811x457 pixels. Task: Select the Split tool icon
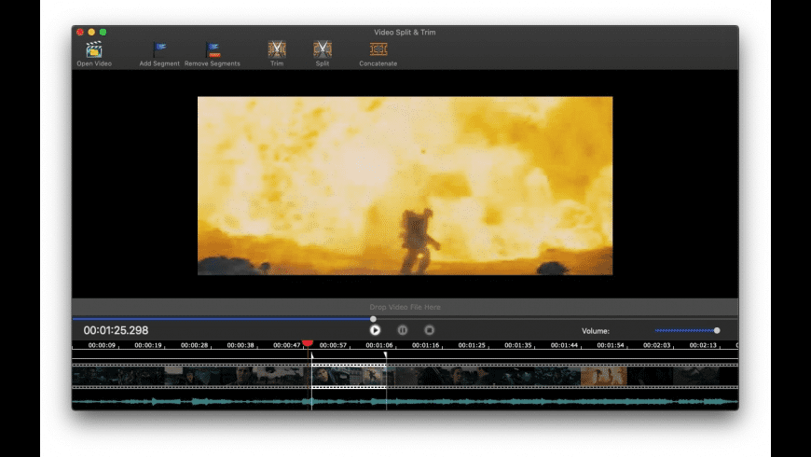click(x=323, y=50)
